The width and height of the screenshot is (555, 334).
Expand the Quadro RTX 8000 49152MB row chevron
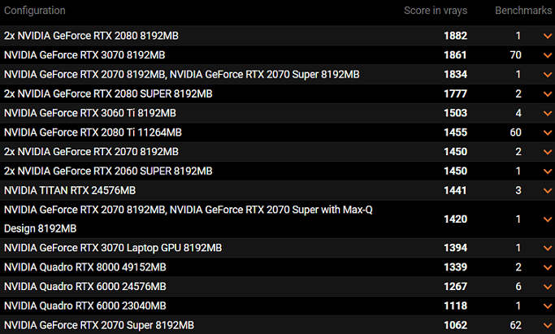(547, 267)
